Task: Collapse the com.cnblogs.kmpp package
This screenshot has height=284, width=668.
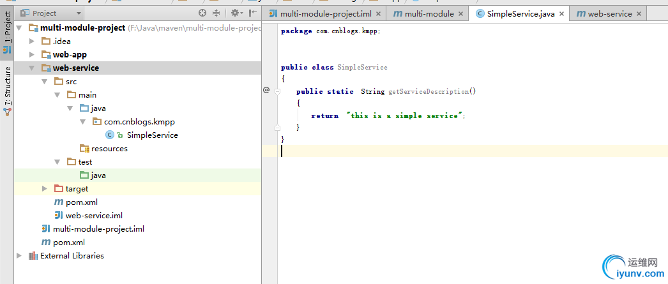Action: pos(82,122)
